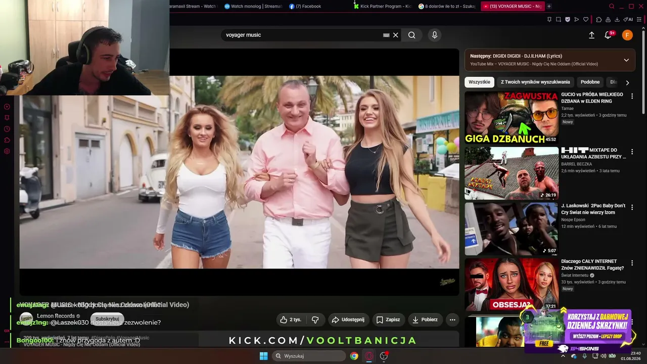
Task: Click the snapshot capture icon in browser toolbar
Action: click(559, 19)
